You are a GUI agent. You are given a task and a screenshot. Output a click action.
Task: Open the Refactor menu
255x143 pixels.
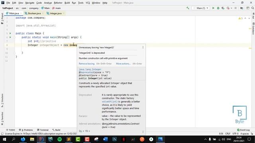(x=58, y=3)
